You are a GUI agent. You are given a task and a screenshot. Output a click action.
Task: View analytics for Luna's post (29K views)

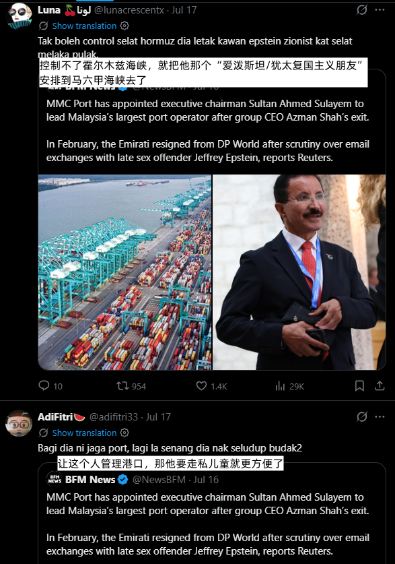(x=280, y=386)
